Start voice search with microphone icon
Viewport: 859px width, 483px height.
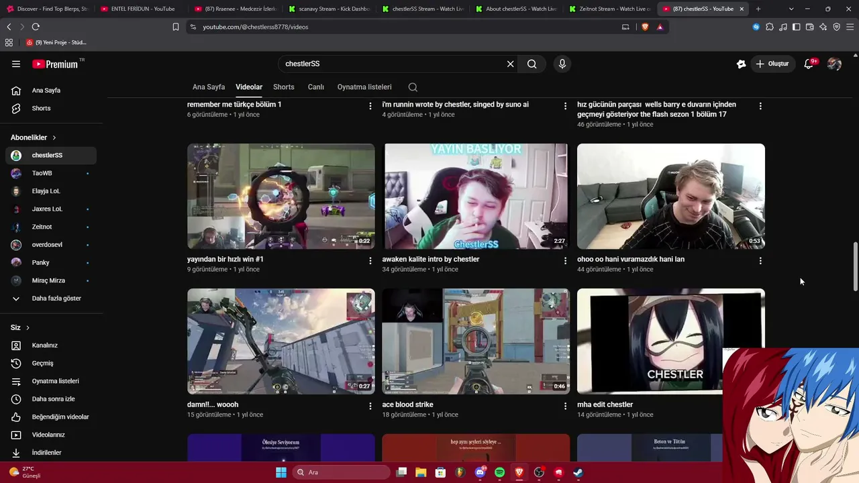562,64
